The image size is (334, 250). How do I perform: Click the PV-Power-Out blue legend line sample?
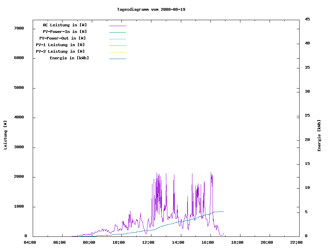point(118,39)
